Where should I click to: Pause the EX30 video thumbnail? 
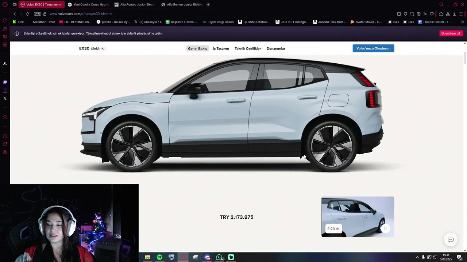385,229
